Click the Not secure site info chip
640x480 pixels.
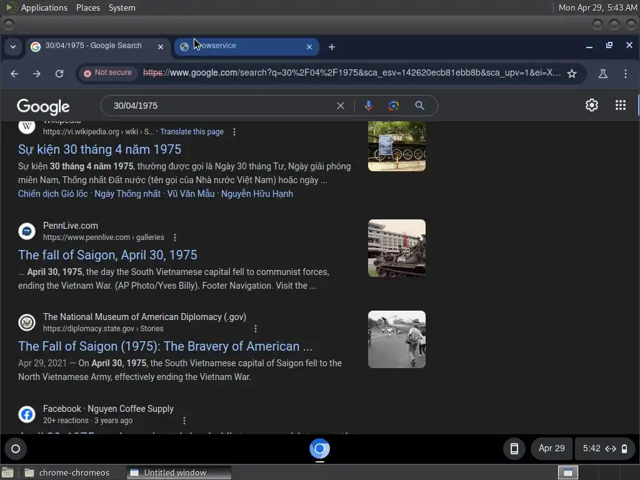tap(108, 72)
